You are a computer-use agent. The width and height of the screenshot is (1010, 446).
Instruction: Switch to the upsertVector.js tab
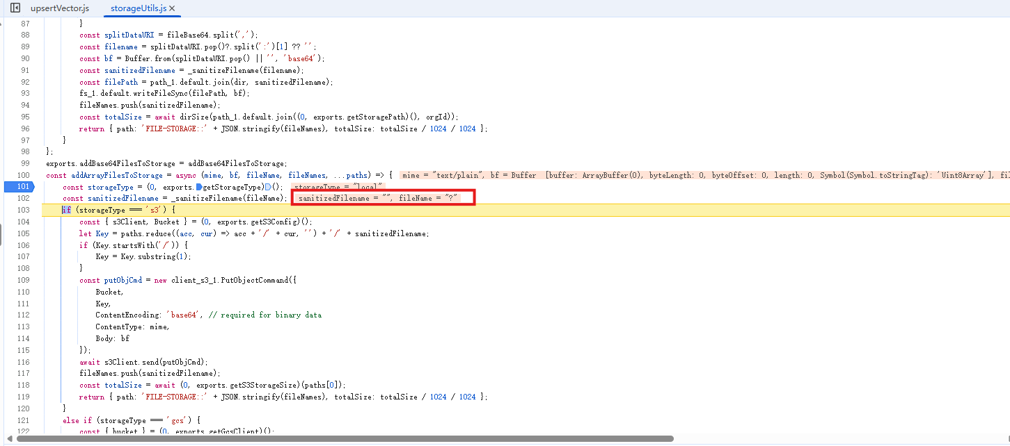[60, 8]
